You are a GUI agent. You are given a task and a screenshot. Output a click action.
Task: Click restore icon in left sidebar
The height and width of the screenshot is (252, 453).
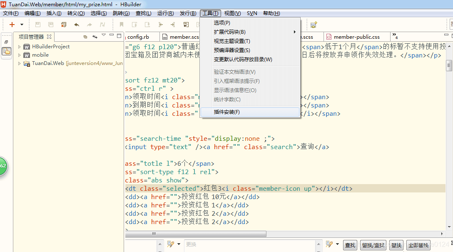[6, 42]
